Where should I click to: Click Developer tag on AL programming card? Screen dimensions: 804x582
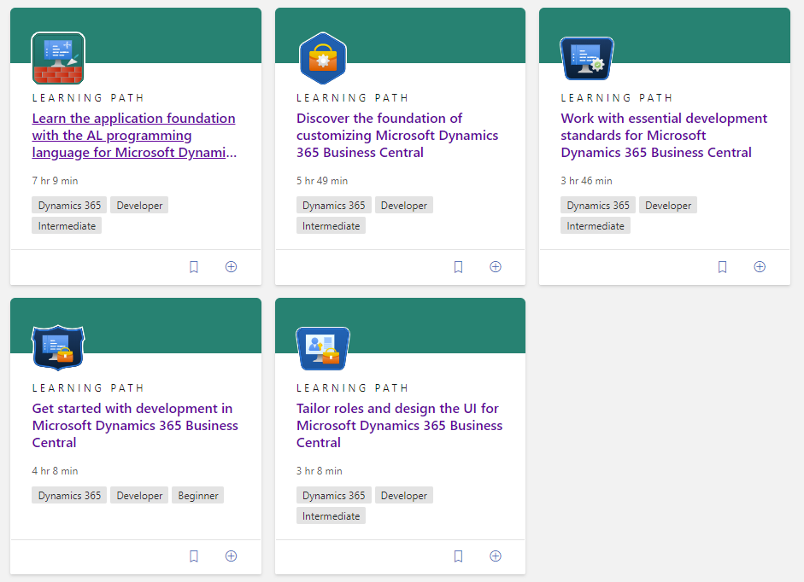click(x=139, y=206)
